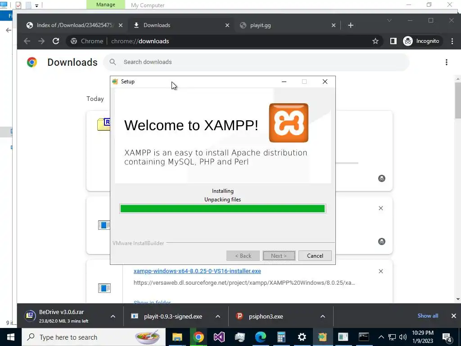Click Cancel in the XAMPP setup

315,256
